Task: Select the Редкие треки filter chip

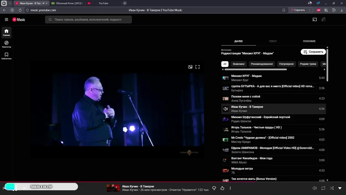Action: [x=308, y=64]
